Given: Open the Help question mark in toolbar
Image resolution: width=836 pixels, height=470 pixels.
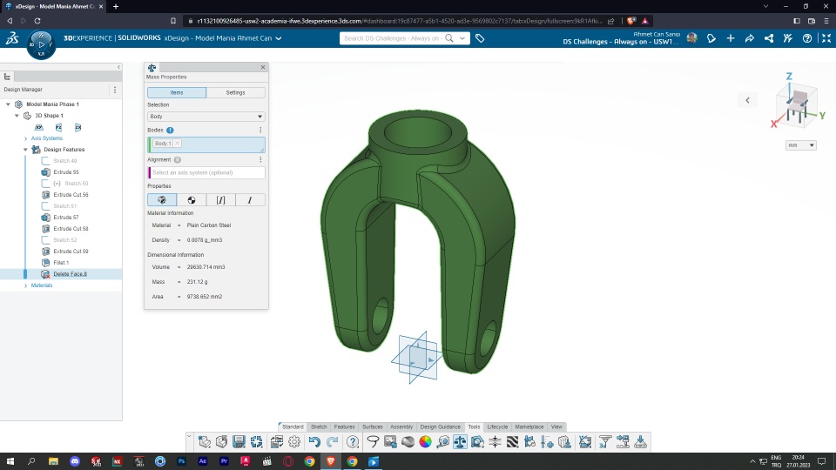Looking at the screenshot, I should click(x=353, y=442).
